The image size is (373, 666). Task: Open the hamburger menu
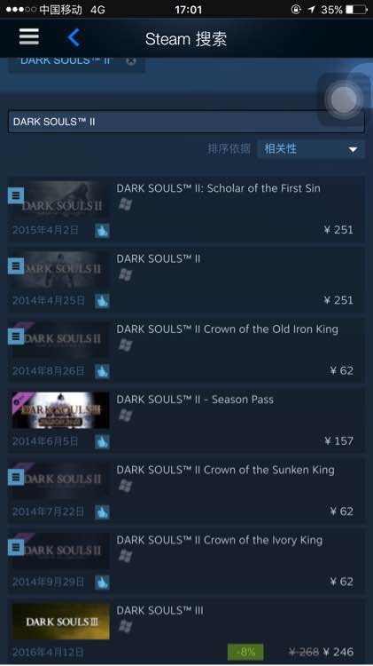tap(29, 37)
